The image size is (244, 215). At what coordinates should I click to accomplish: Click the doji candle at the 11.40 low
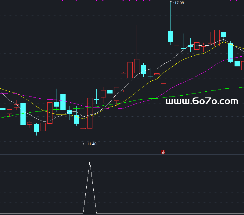tap(83, 129)
